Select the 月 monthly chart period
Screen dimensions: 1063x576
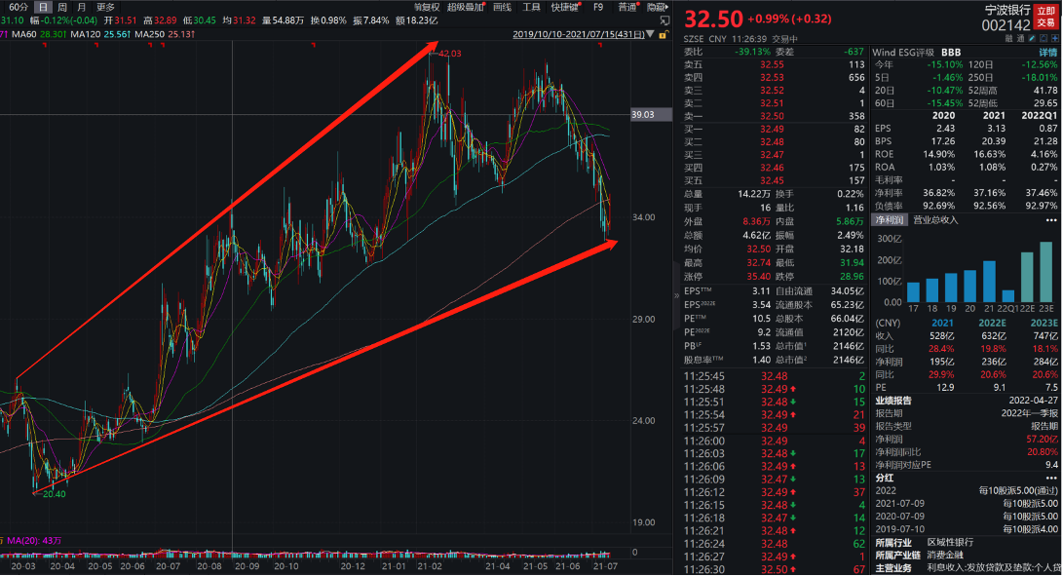coord(81,7)
